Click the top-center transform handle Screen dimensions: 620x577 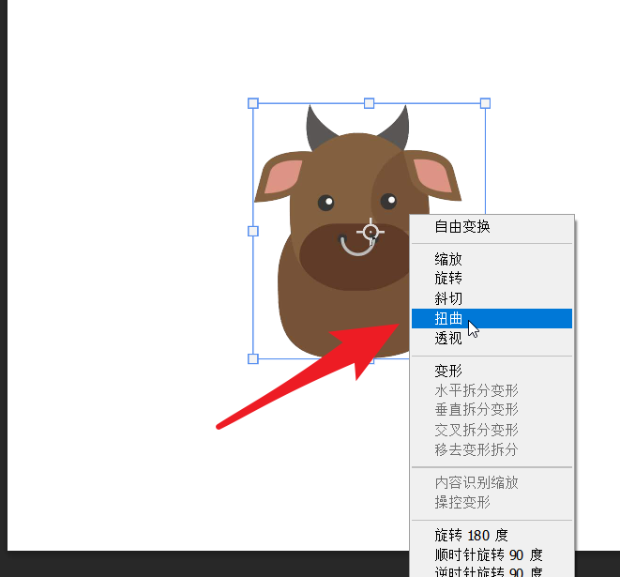pos(369,103)
